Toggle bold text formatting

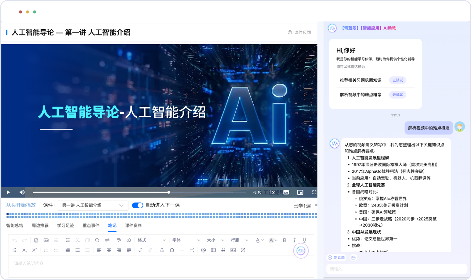tap(285, 240)
